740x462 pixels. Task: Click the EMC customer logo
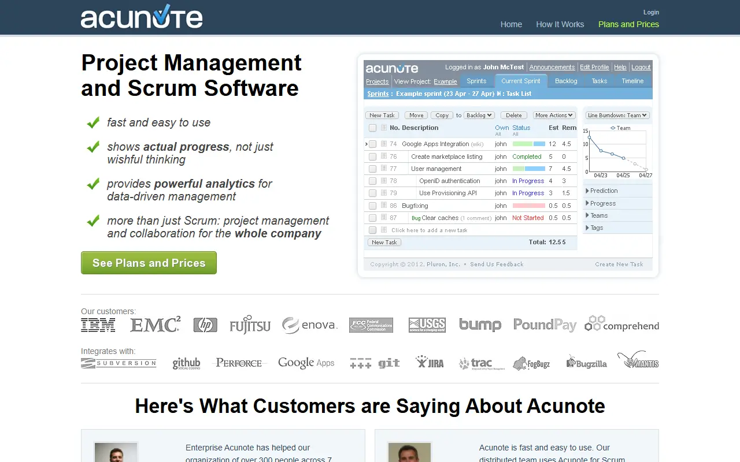point(155,325)
